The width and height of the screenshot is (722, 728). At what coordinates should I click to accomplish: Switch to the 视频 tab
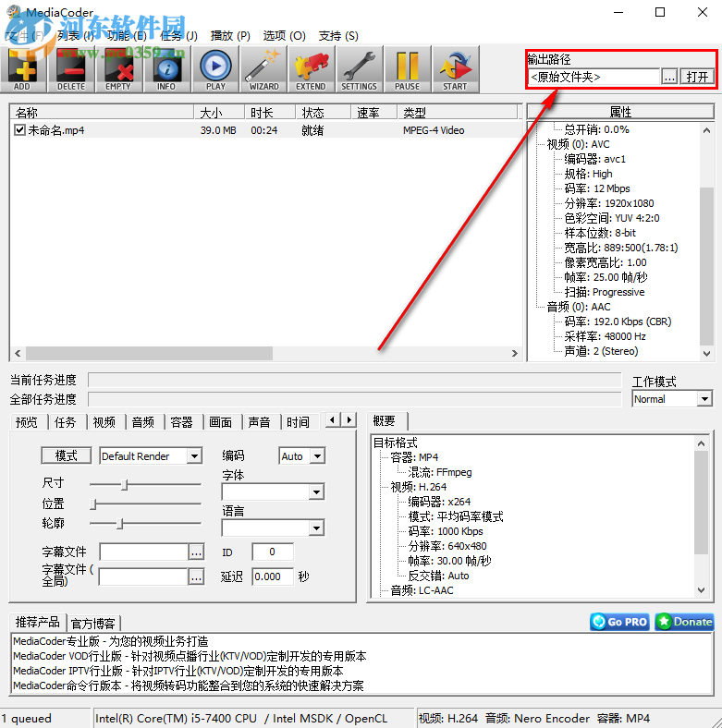pyautogui.click(x=104, y=422)
